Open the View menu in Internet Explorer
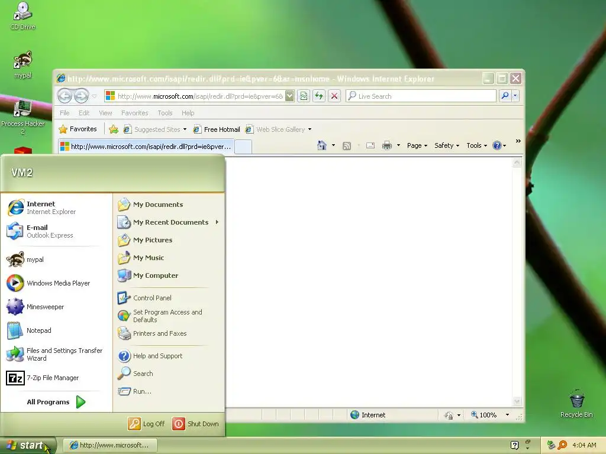The image size is (606, 454). click(105, 113)
